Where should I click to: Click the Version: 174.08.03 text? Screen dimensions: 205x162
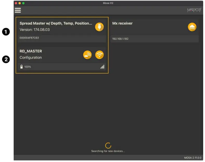[35, 30]
